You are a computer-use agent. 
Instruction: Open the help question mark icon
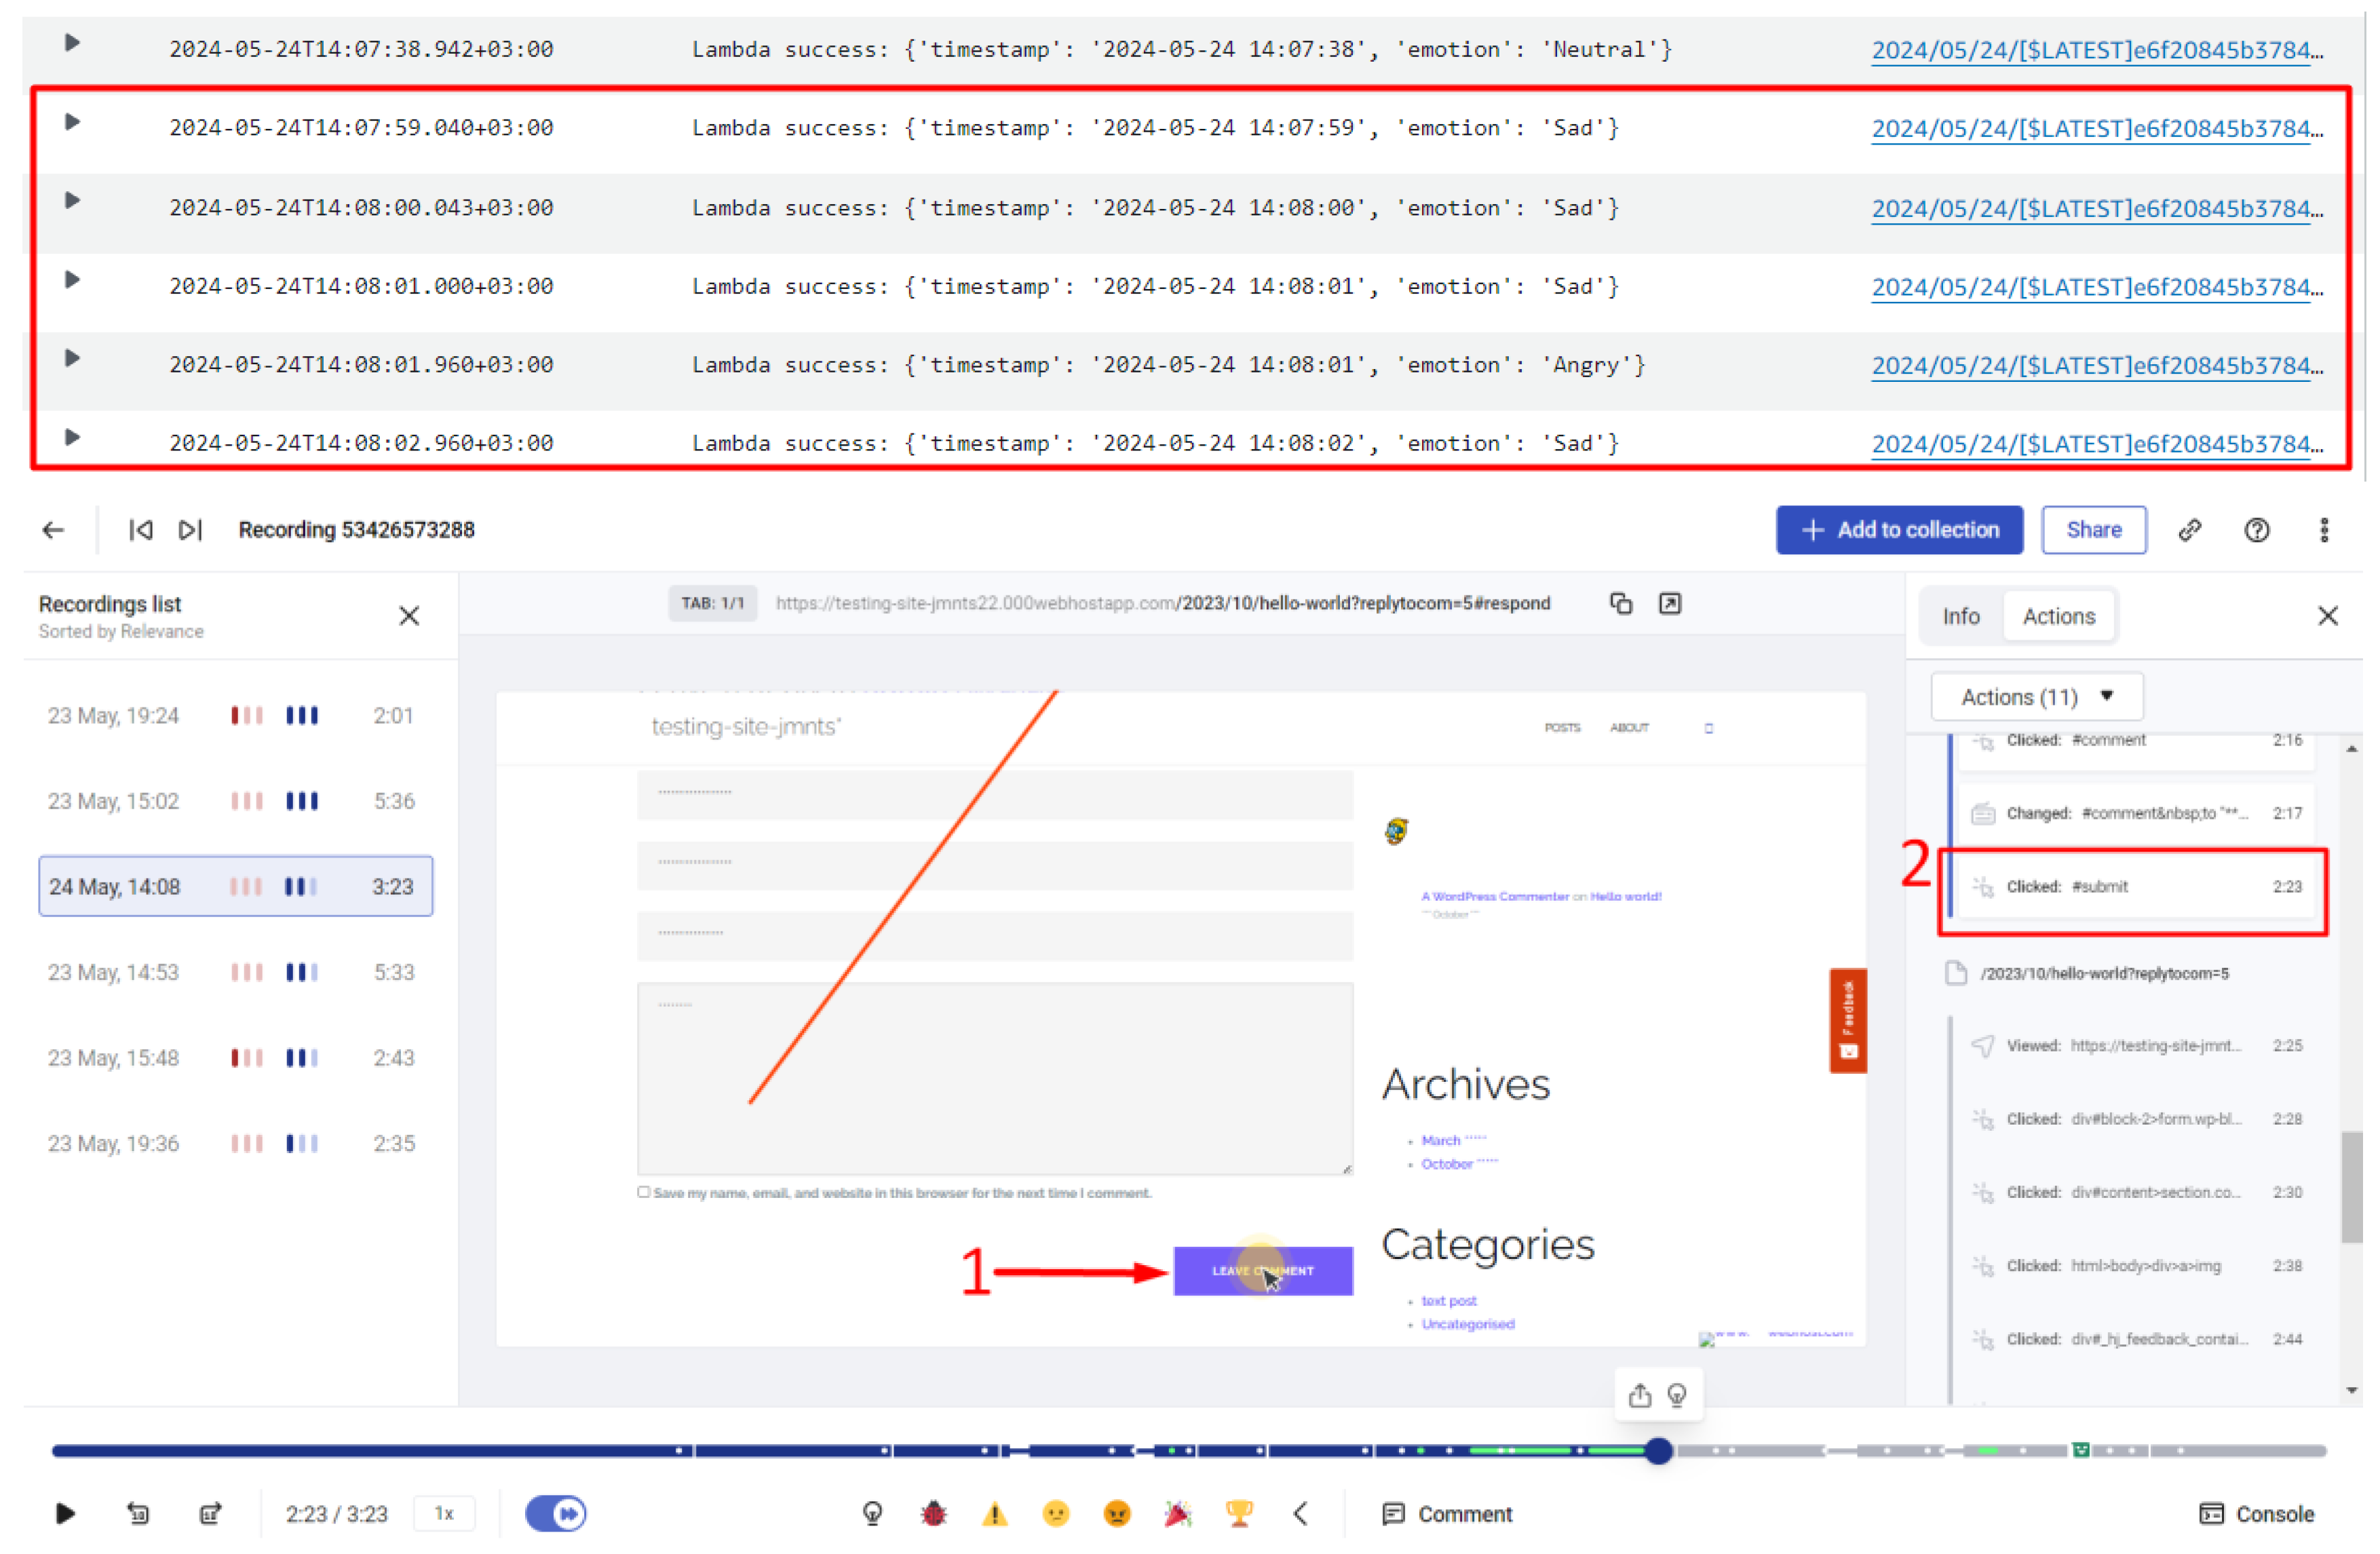coord(2257,530)
